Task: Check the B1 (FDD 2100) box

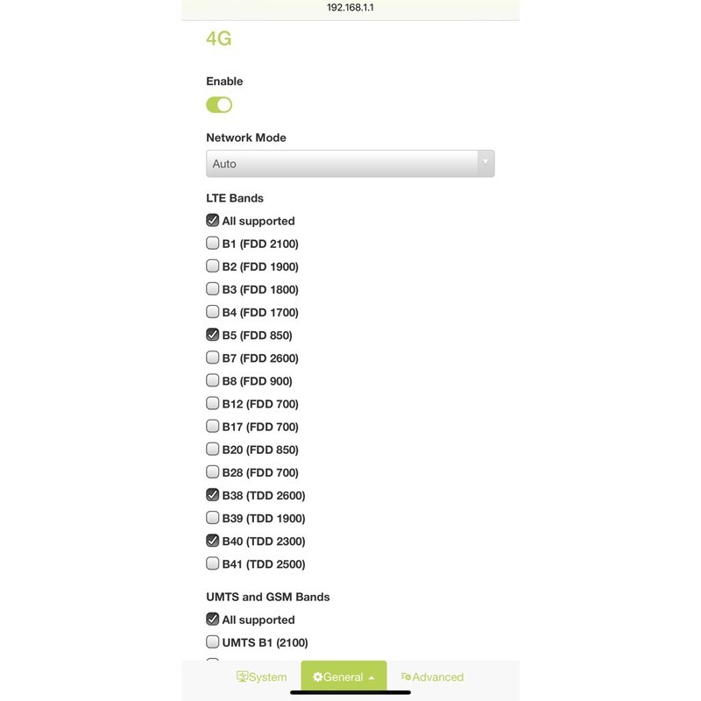Action: [212, 244]
